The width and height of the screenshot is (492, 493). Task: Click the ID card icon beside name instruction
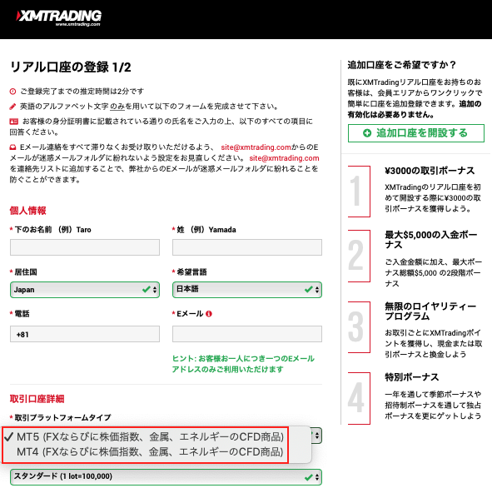tap(13, 122)
